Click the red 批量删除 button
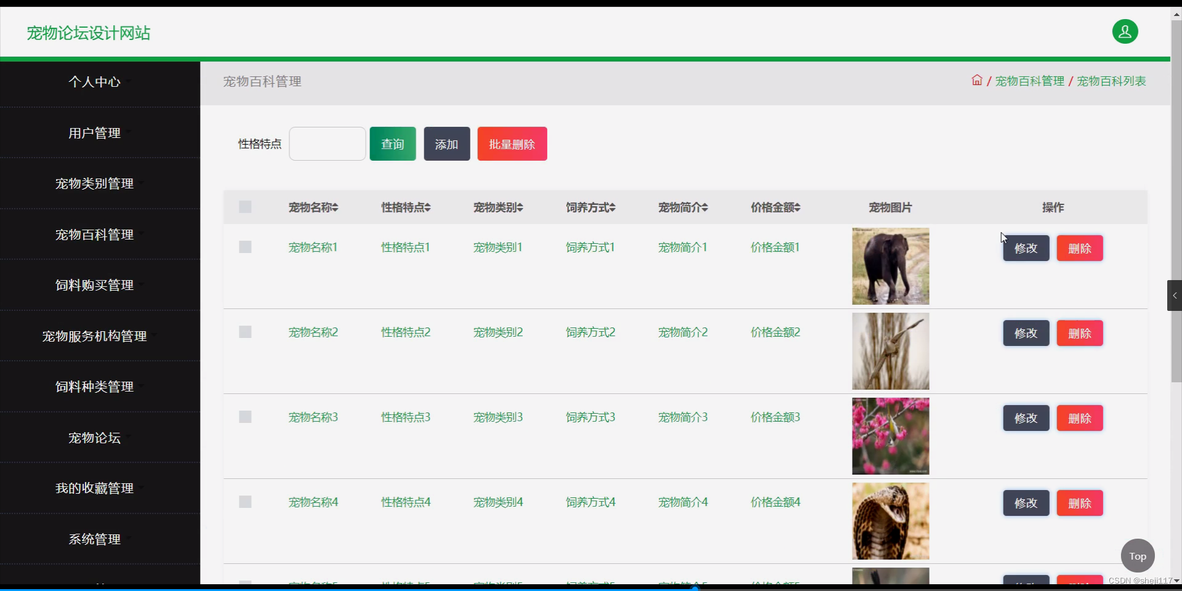Screen dimensions: 1182x591 pyautogui.click(x=512, y=144)
